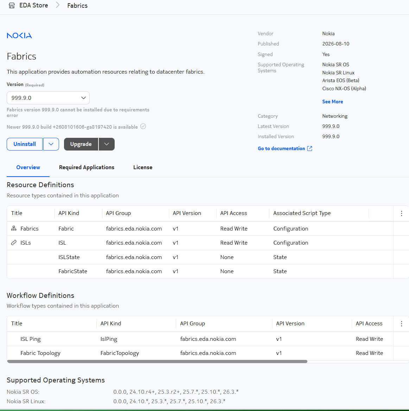409x411 pixels.
Task: Click the ISLs row link icon
Action: tap(14, 243)
